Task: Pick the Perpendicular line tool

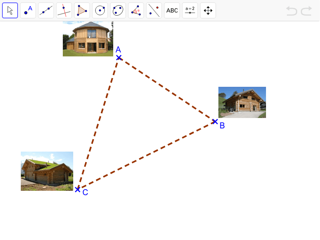Action: pos(64,10)
